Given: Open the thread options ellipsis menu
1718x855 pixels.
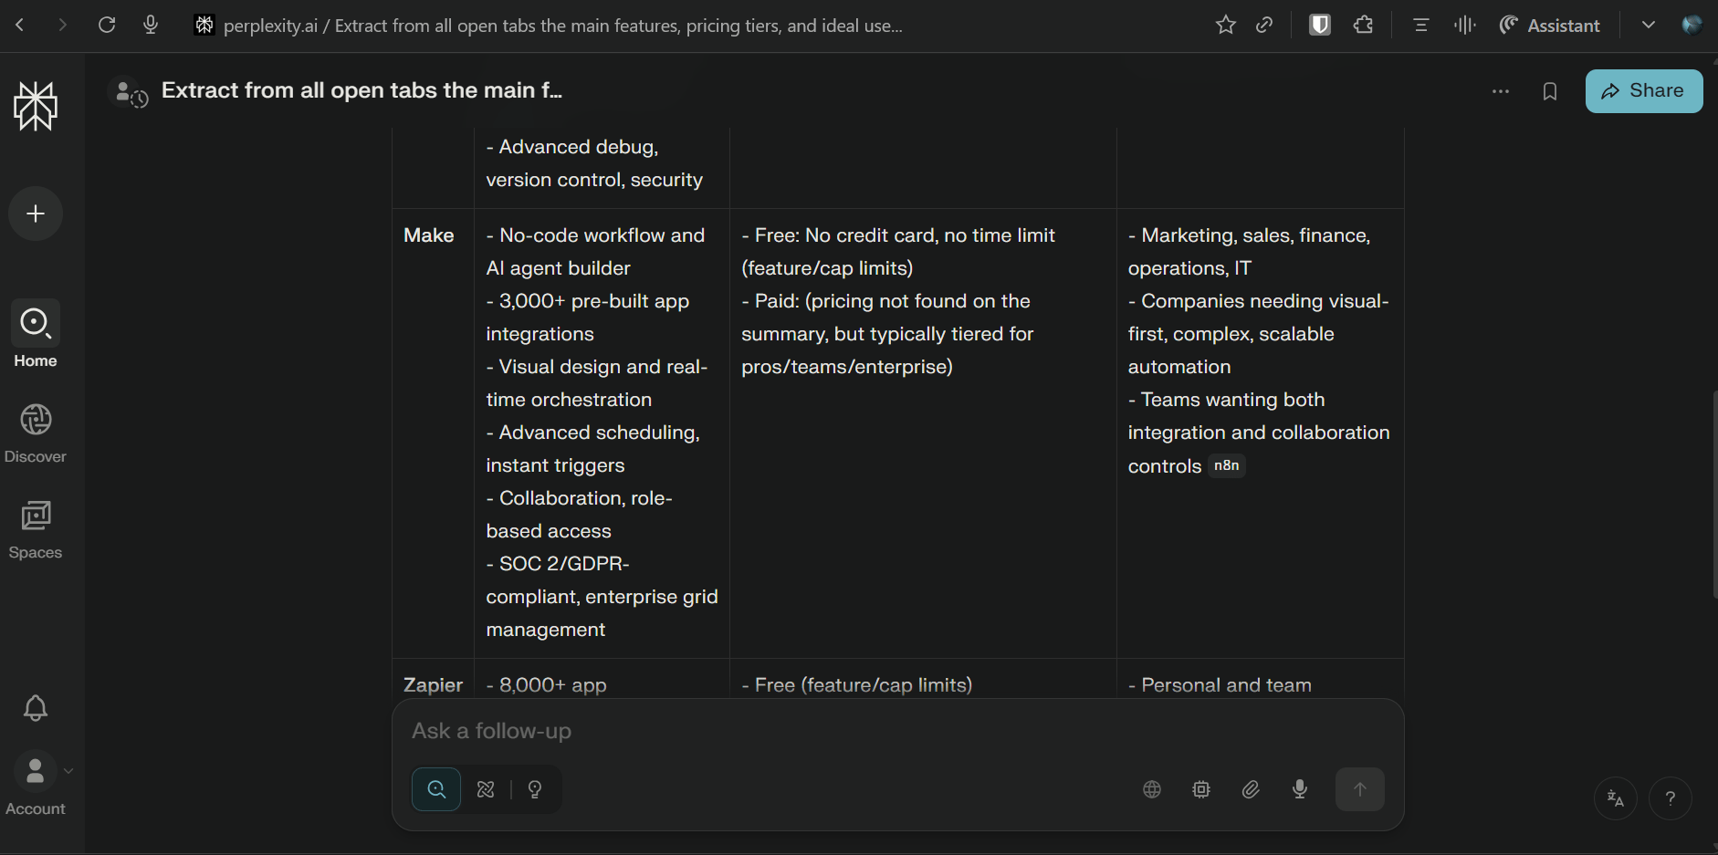Looking at the screenshot, I should [x=1501, y=91].
